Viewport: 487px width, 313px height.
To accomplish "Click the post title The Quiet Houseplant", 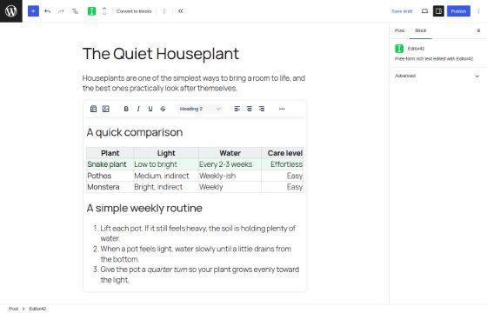I will (161, 54).
